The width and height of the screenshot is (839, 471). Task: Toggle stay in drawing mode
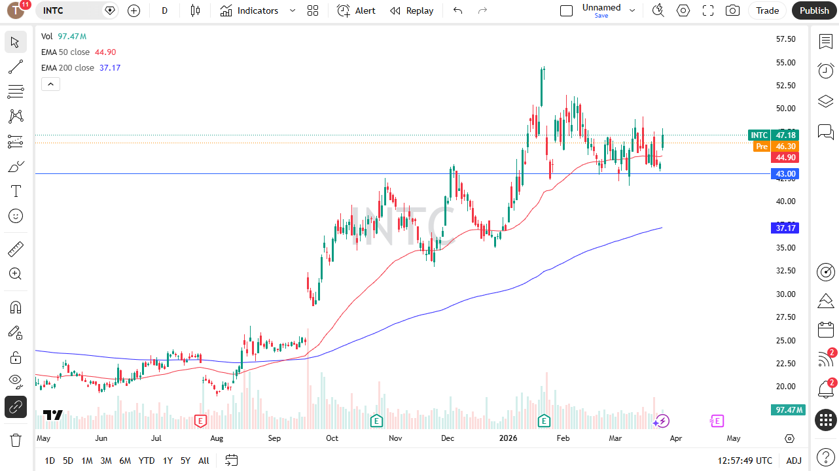pos(16,332)
